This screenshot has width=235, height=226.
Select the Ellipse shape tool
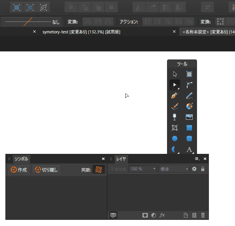[x=175, y=139]
